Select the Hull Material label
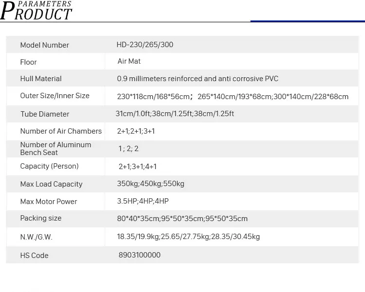 pos(41,79)
